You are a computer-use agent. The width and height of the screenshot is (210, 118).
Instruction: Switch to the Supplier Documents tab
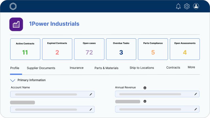tap(41, 68)
